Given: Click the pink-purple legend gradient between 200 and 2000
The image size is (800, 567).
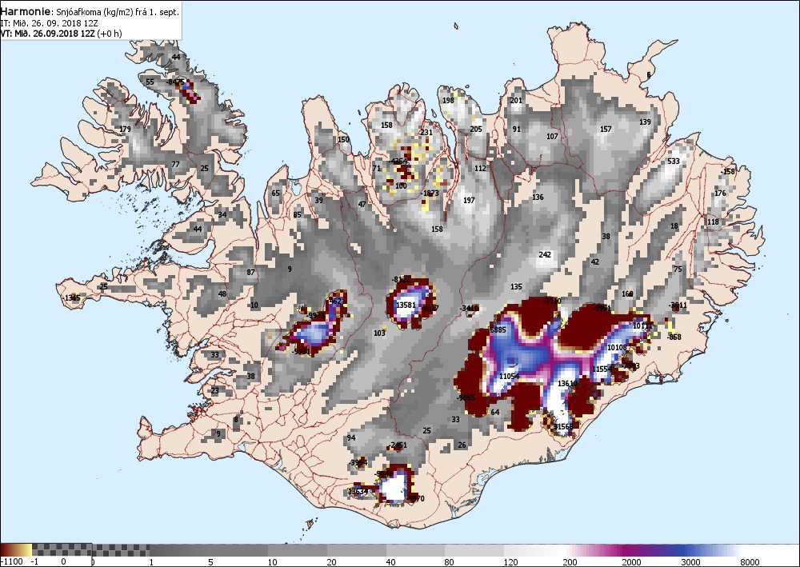Looking at the screenshot, I should pos(594,549).
